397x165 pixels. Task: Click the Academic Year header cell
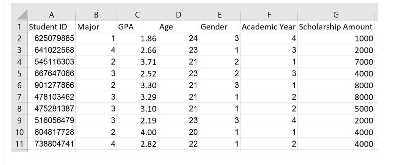(269, 26)
